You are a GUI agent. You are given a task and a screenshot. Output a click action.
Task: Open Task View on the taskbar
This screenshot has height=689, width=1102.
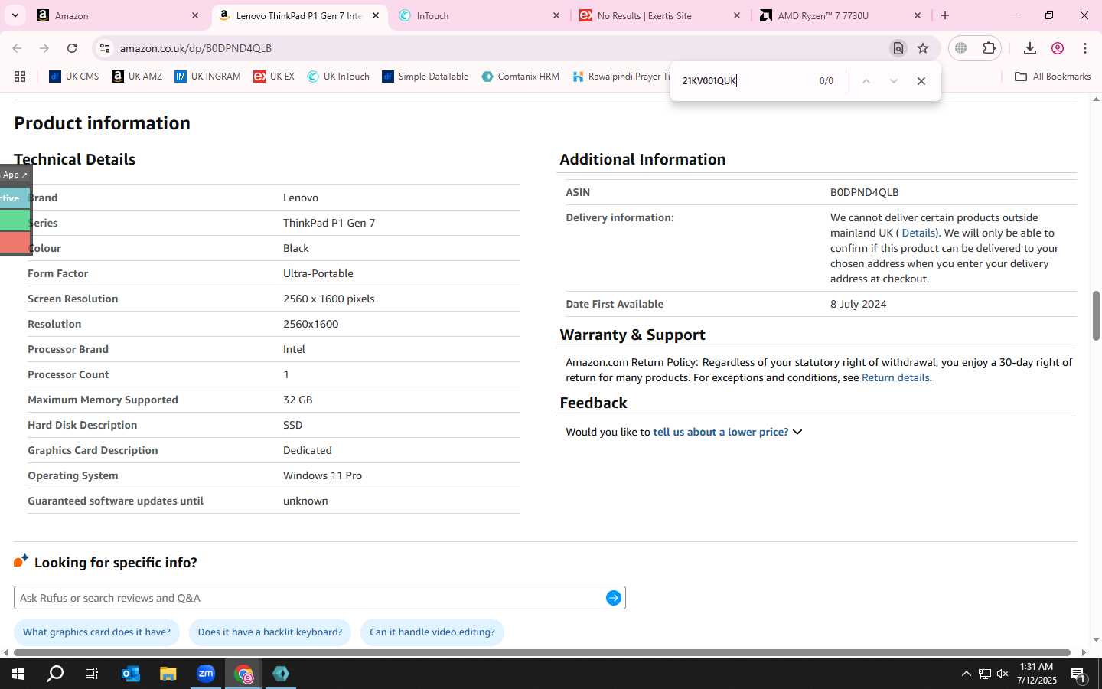click(x=92, y=674)
